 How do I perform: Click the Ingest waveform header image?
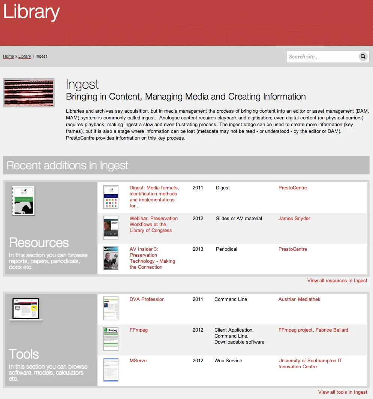(x=29, y=92)
